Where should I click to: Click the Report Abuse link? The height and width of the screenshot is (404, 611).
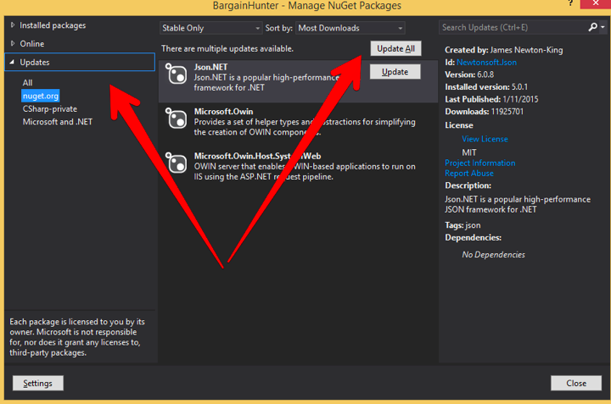(469, 174)
